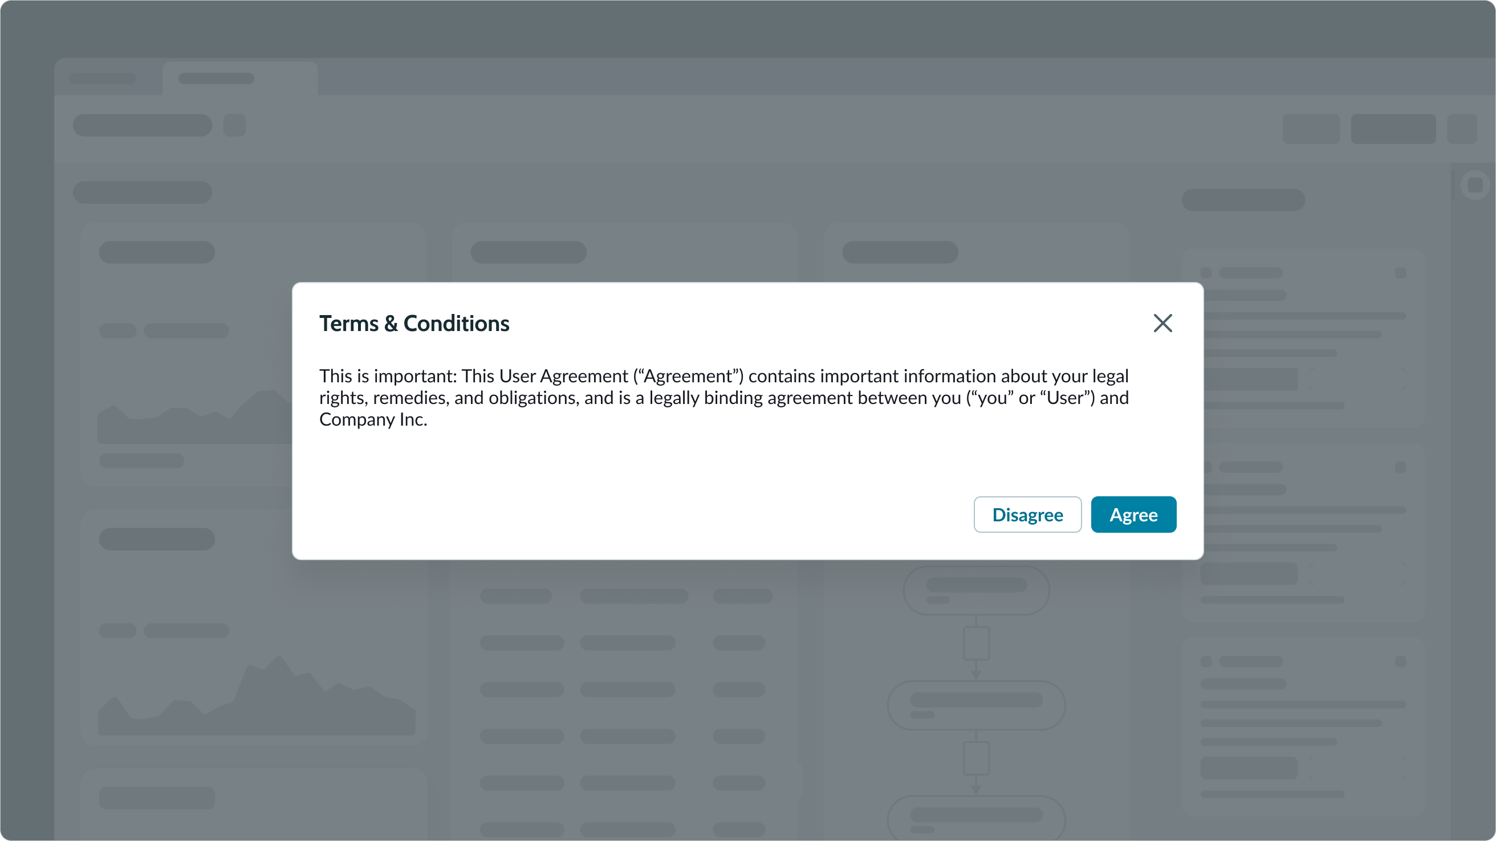Select the highlighted active tab behind the dialog

(239, 79)
